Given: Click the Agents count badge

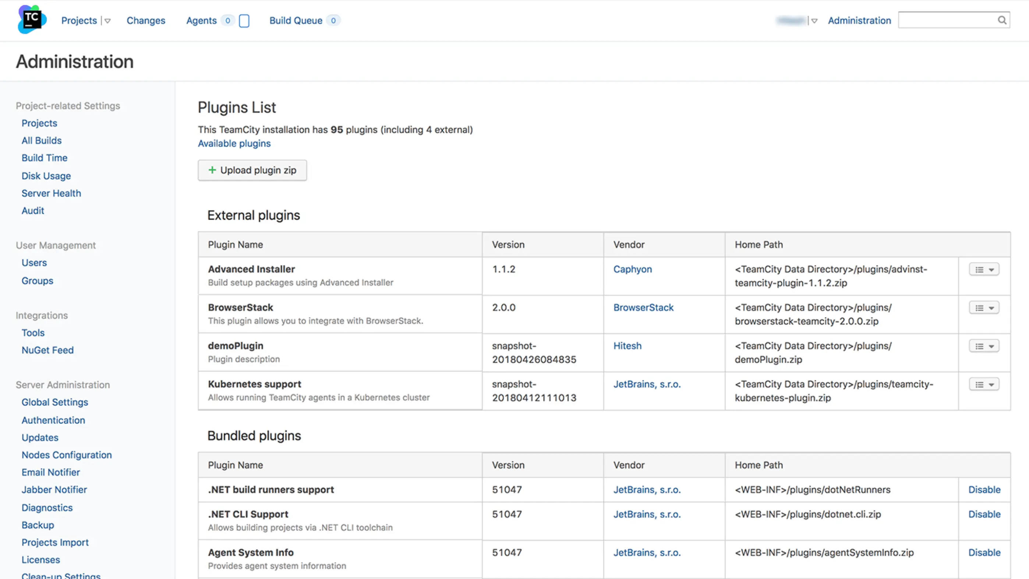Looking at the screenshot, I should 228,20.
